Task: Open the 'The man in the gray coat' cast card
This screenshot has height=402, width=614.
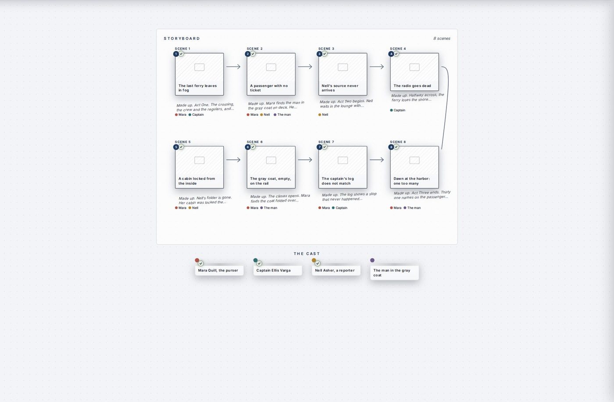Action: tap(395, 273)
